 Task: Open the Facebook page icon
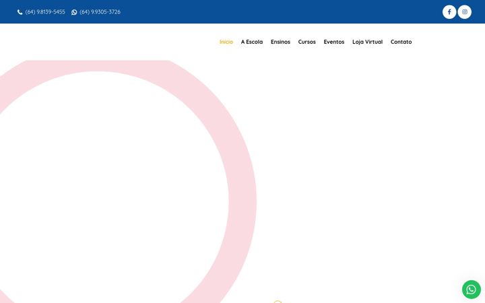(449, 12)
